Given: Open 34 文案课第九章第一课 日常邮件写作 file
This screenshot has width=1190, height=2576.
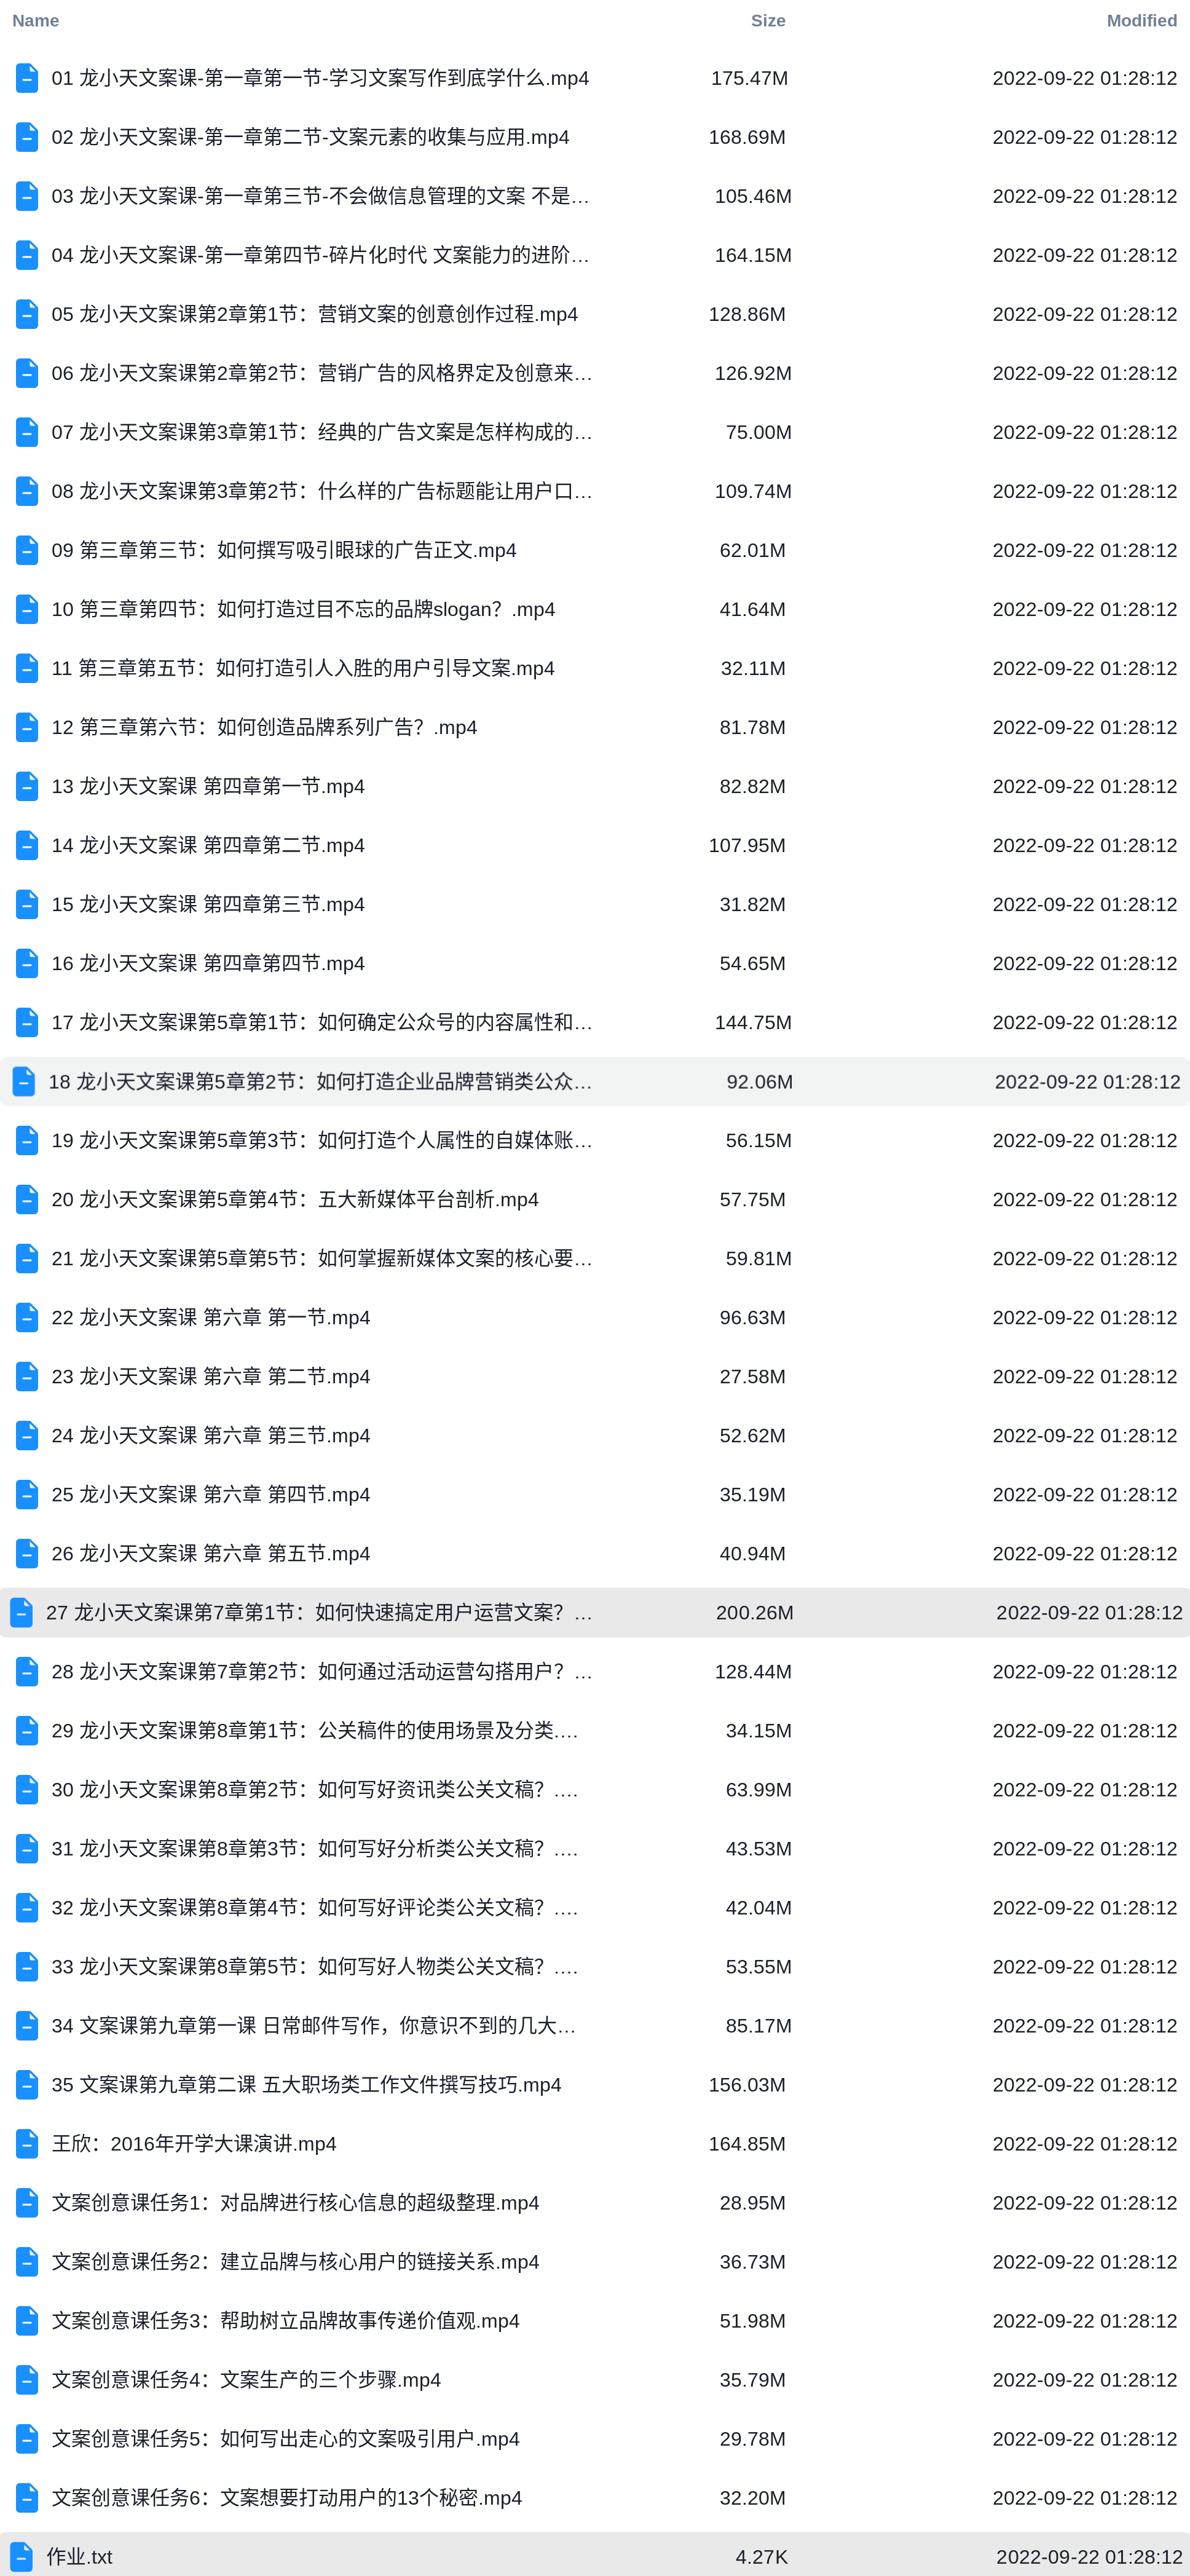Looking at the screenshot, I should point(314,2025).
